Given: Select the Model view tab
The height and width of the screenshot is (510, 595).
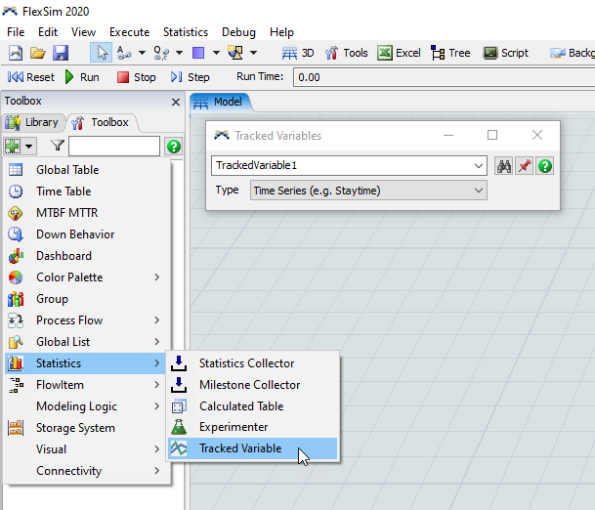Looking at the screenshot, I should (x=220, y=102).
